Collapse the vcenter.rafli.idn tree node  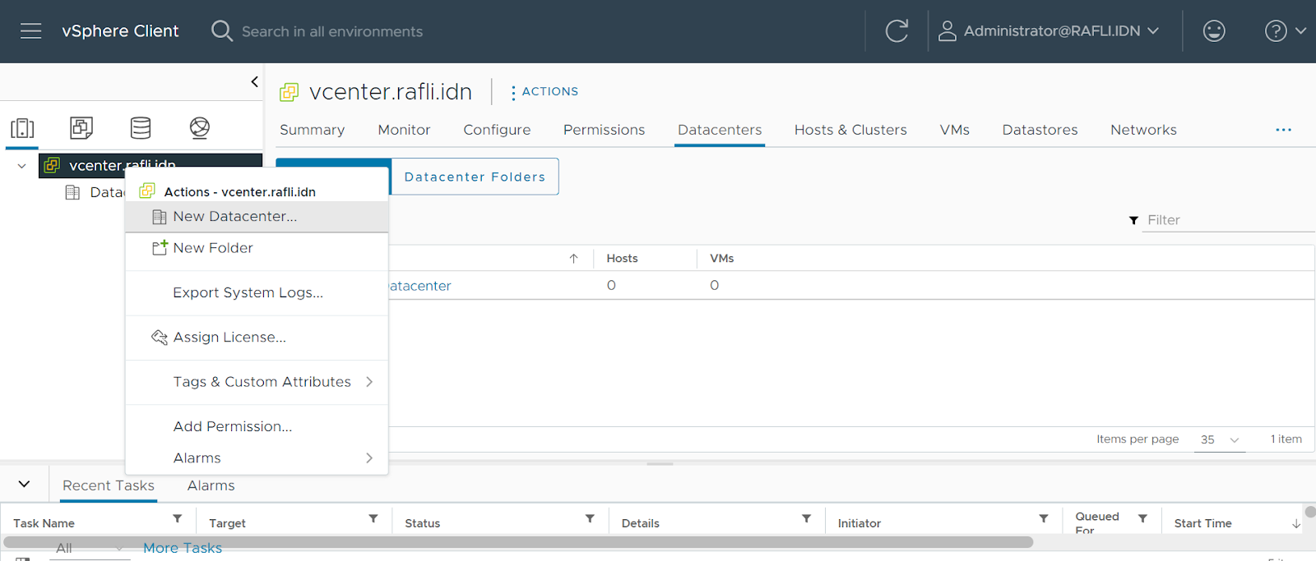coord(21,166)
